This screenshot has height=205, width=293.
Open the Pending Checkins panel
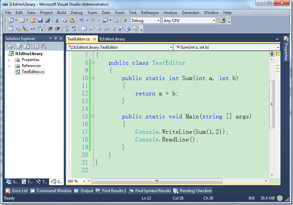tap(193, 191)
